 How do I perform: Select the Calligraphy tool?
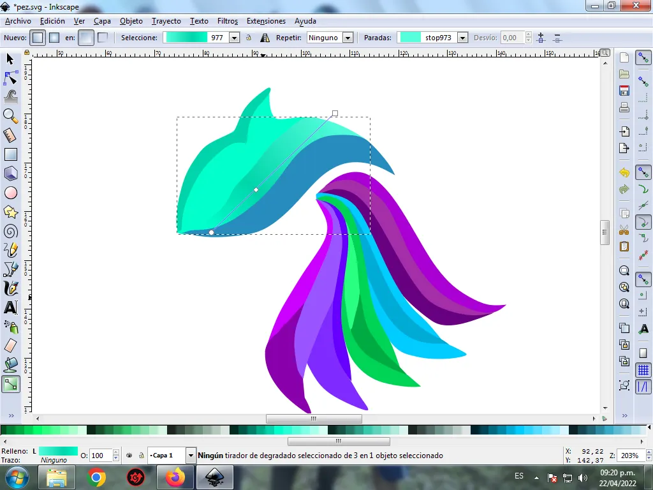[x=10, y=288]
